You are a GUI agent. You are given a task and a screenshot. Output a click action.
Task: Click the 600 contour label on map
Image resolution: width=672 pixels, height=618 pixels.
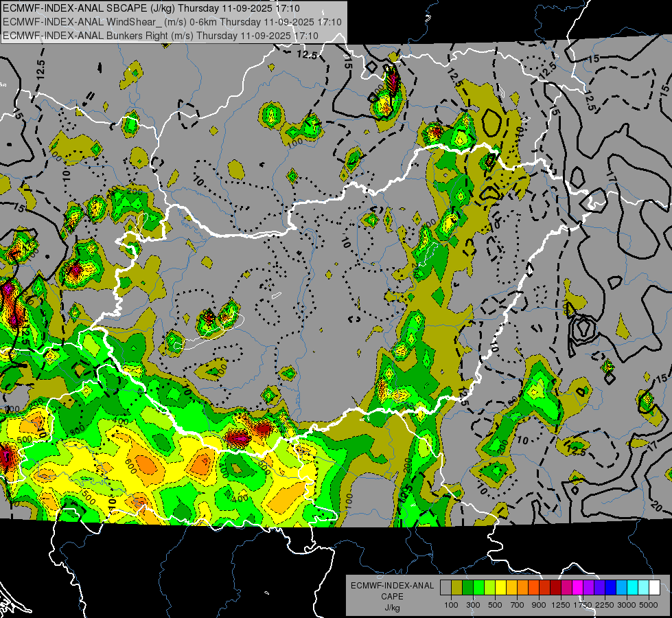[130, 467]
